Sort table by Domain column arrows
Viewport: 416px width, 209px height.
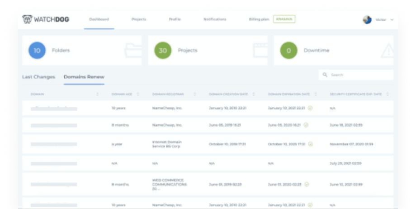[x=97, y=94]
